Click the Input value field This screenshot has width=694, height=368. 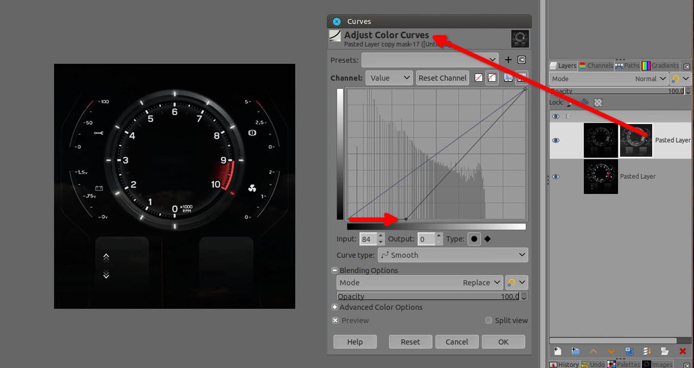pos(367,239)
